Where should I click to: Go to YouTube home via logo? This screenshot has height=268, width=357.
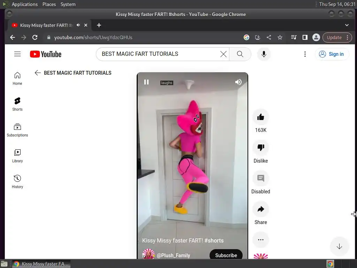tap(46, 54)
